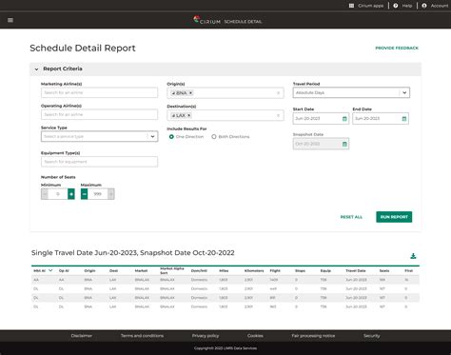The height and width of the screenshot is (355, 451).
Task: Click the Flight column header
Action: pyautogui.click(x=275, y=270)
